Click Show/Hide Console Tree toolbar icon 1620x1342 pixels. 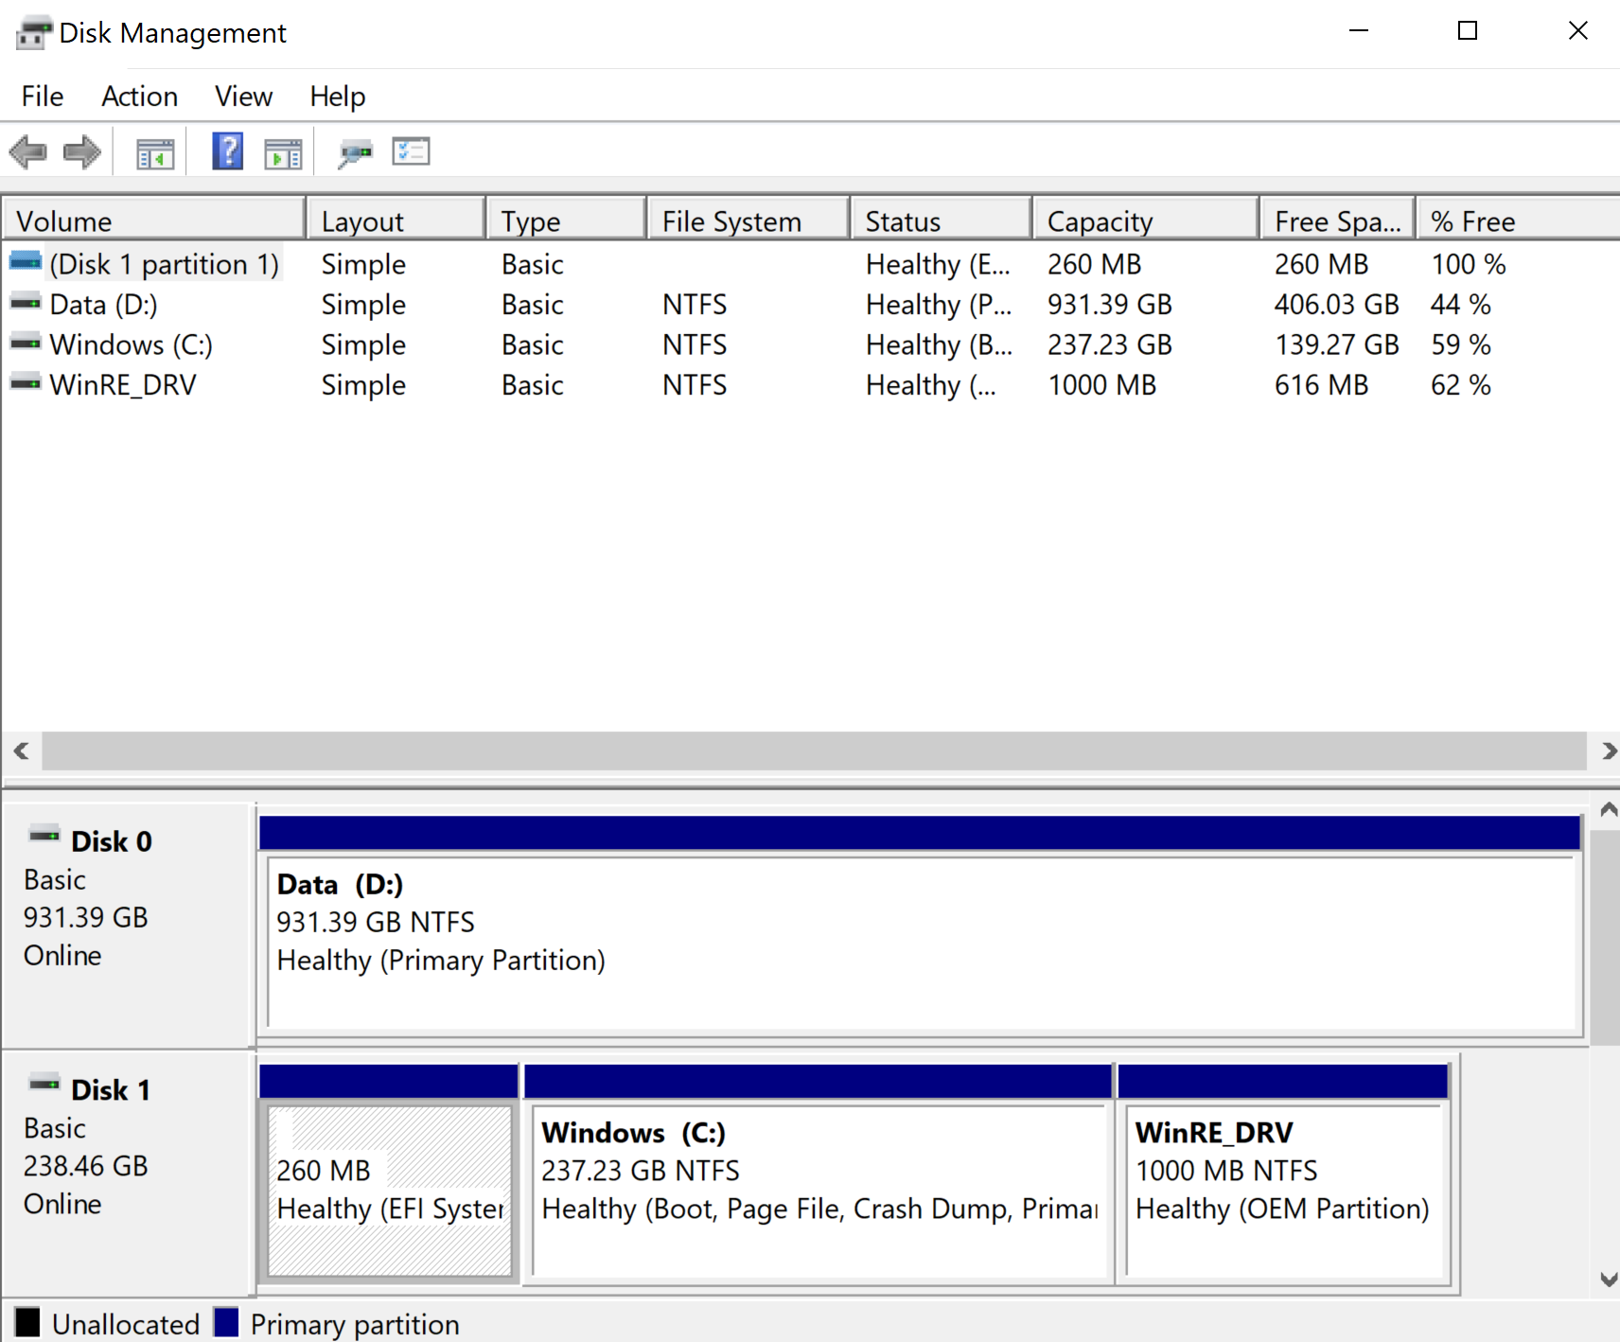(155, 152)
